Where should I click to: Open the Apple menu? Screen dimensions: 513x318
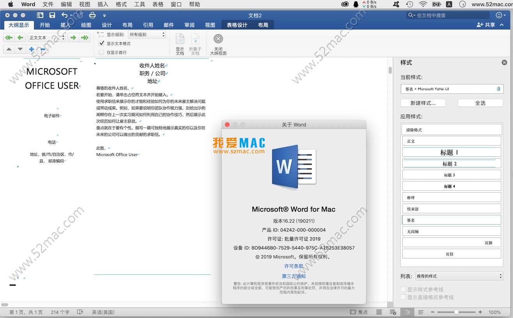11,4
